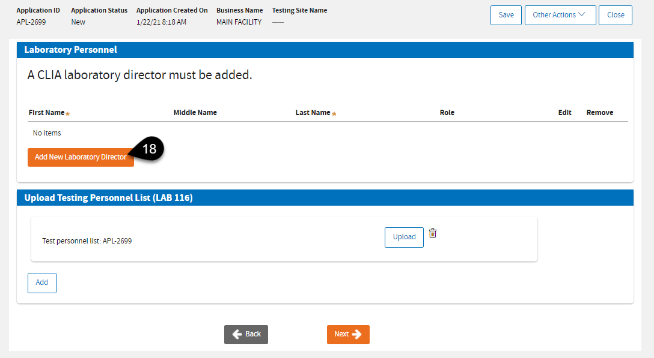Delete the test personnel list with trash icon

tap(432, 233)
